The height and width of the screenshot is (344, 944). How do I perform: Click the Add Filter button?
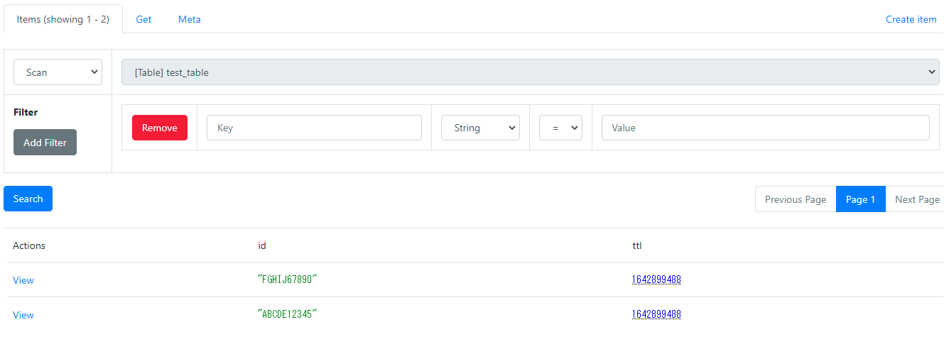click(x=45, y=143)
